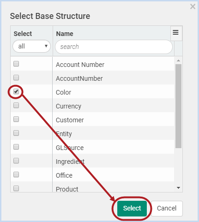Tick the GLSource checkbox
Image resolution: width=199 pixels, height=222 pixels.
pyautogui.click(x=16, y=147)
